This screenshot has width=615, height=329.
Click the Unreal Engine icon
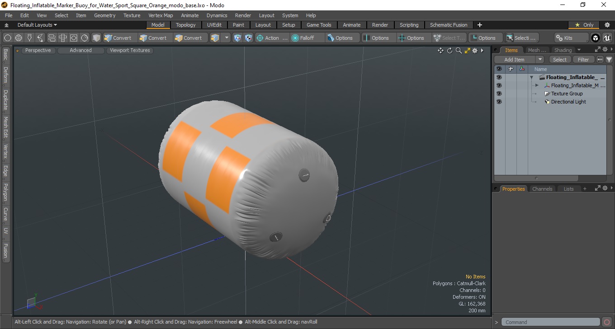pos(607,38)
